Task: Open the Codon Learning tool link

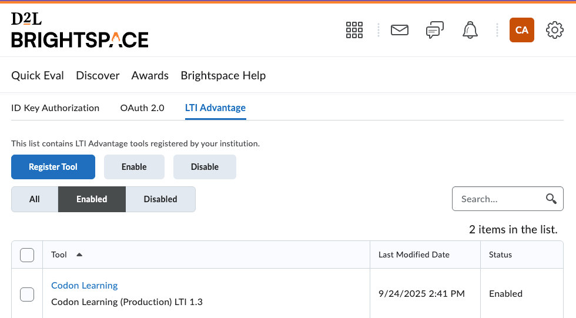Action: pyautogui.click(x=85, y=285)
